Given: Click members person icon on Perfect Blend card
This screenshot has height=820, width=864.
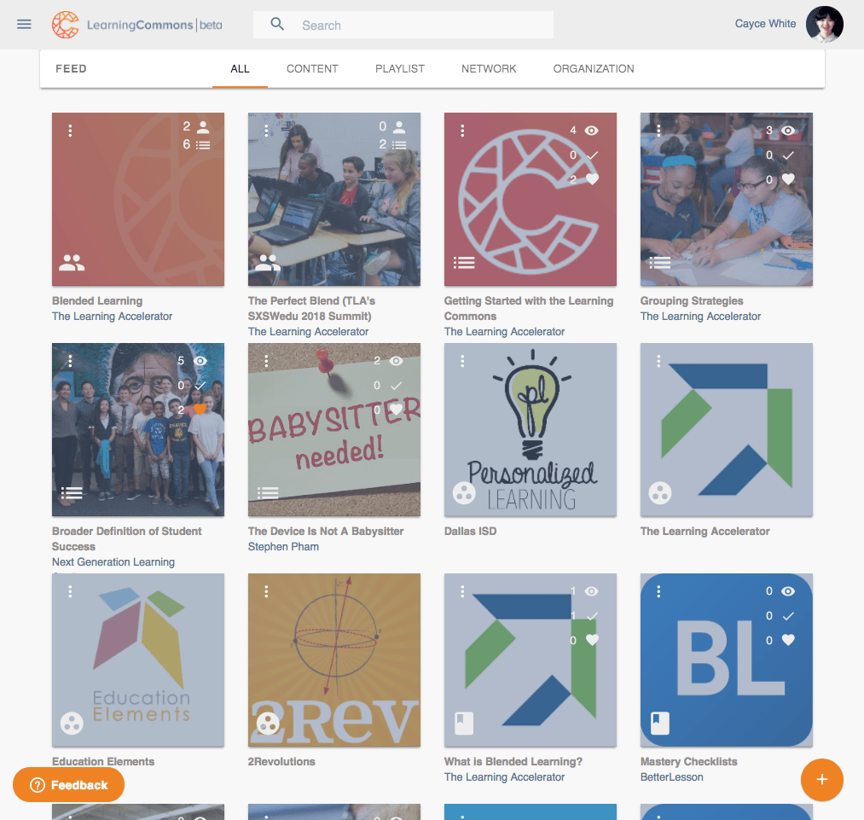Looking at the screenshot, I should [x=399, y=127].
